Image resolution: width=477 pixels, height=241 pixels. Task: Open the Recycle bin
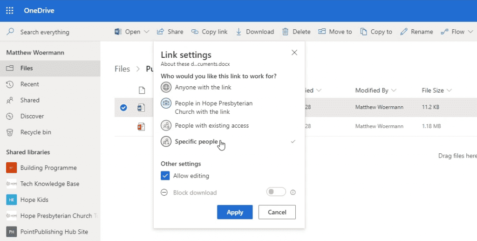point(50,132)
